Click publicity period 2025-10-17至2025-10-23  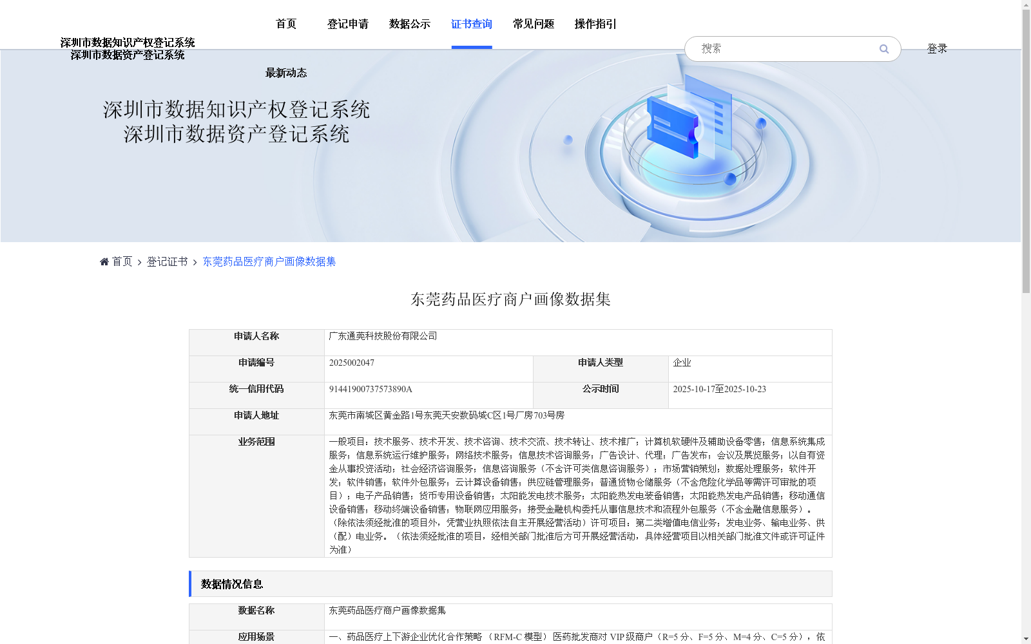(x=719, y=389)
